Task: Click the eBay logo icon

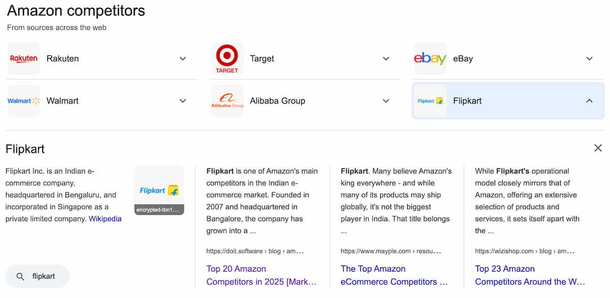Action: coord(430,58)
